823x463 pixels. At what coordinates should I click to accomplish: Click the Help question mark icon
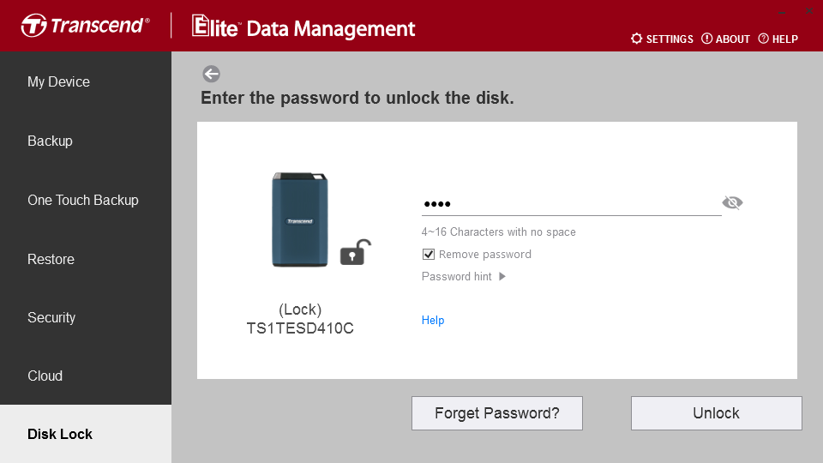coord(763,39)
